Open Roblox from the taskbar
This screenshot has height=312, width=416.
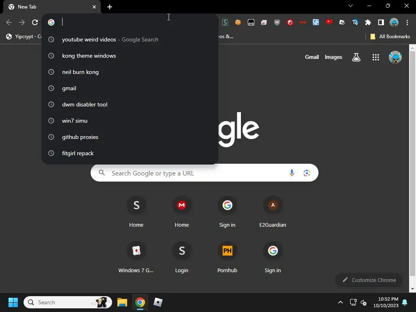pos(158,302)
